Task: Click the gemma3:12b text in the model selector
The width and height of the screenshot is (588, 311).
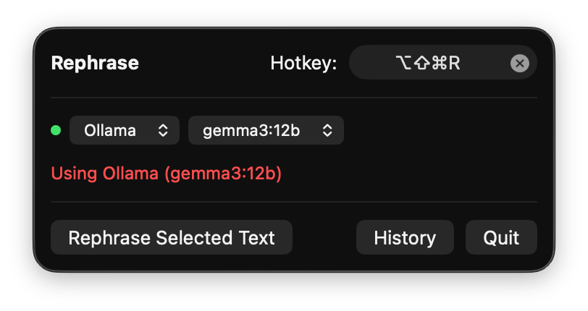Action: point(251,131)
